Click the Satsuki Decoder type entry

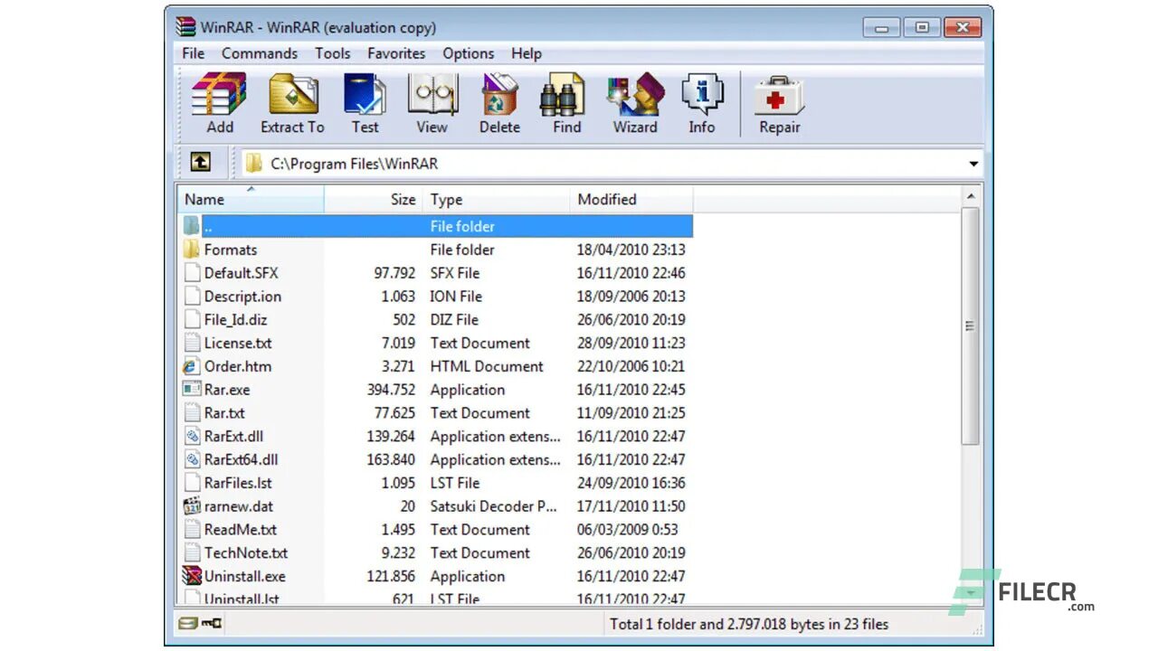coord(494,506)
